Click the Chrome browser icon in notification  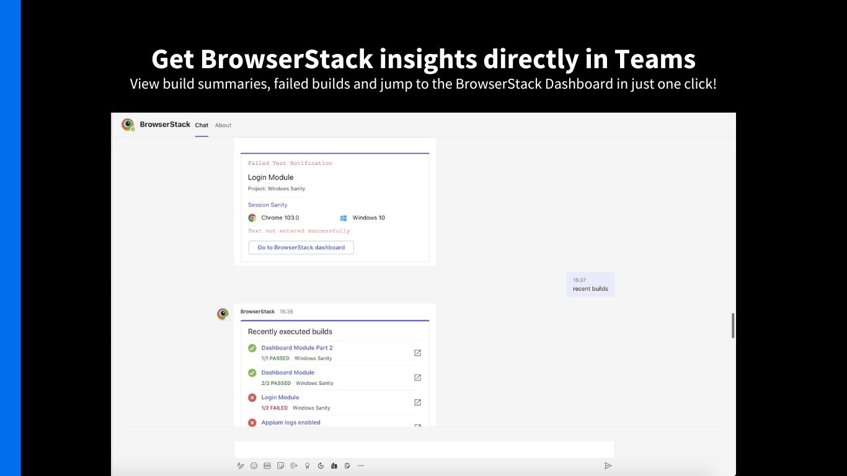252,218
